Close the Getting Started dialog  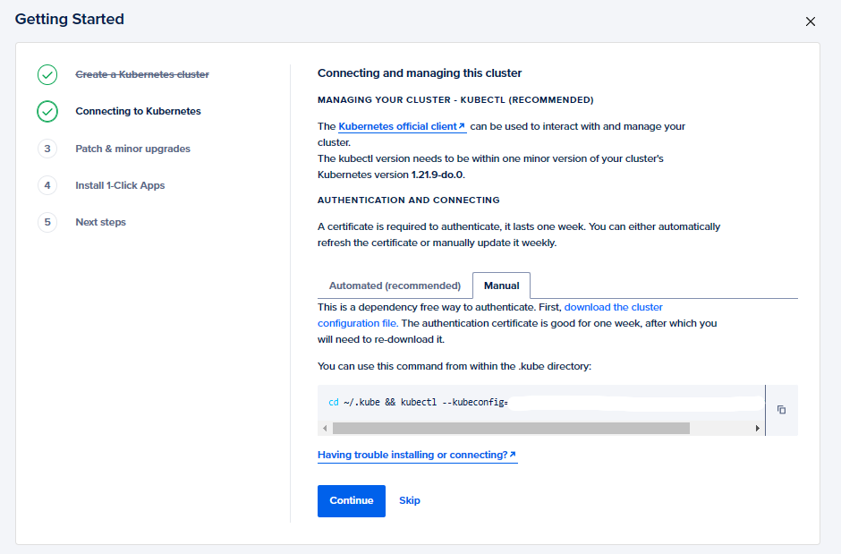811,21
